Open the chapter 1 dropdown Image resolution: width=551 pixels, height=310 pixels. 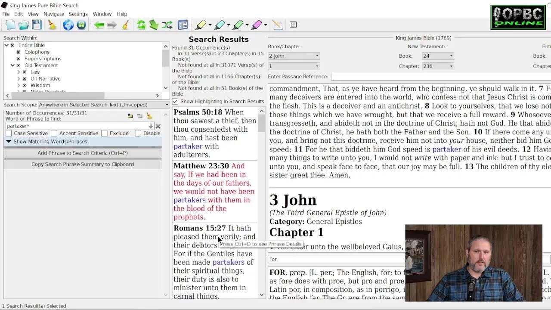click(x=294, y=66)
